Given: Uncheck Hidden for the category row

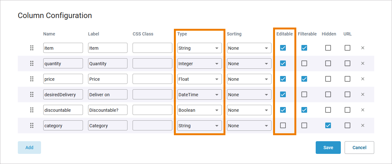Looking at the screenshot, I should click(328, 125).
